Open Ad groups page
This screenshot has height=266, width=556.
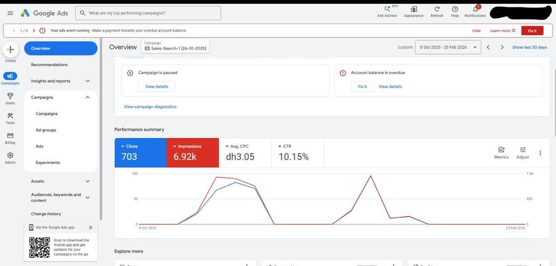click(46, 130)
